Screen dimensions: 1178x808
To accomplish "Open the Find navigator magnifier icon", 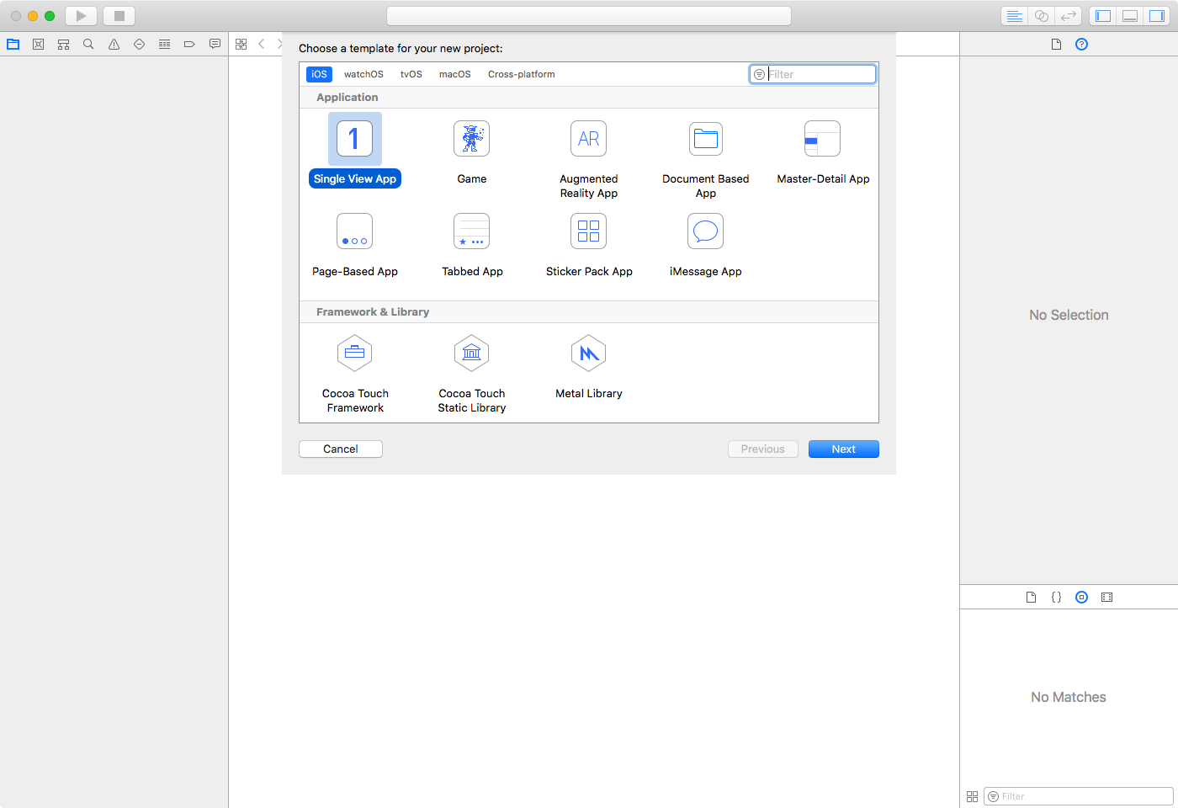I will pos(88,44).
